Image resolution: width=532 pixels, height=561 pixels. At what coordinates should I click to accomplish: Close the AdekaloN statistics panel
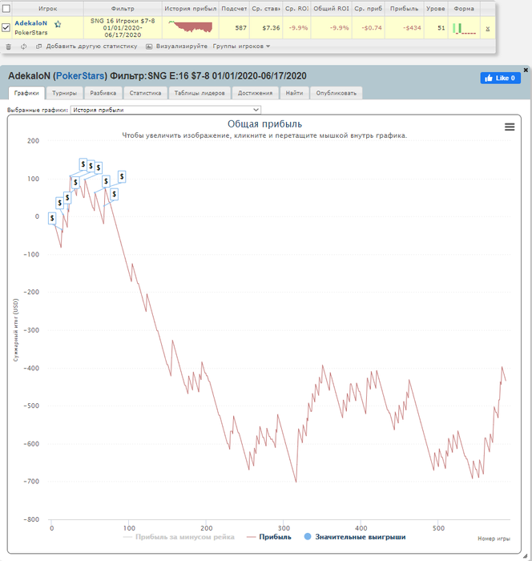[x=526, y=71]
